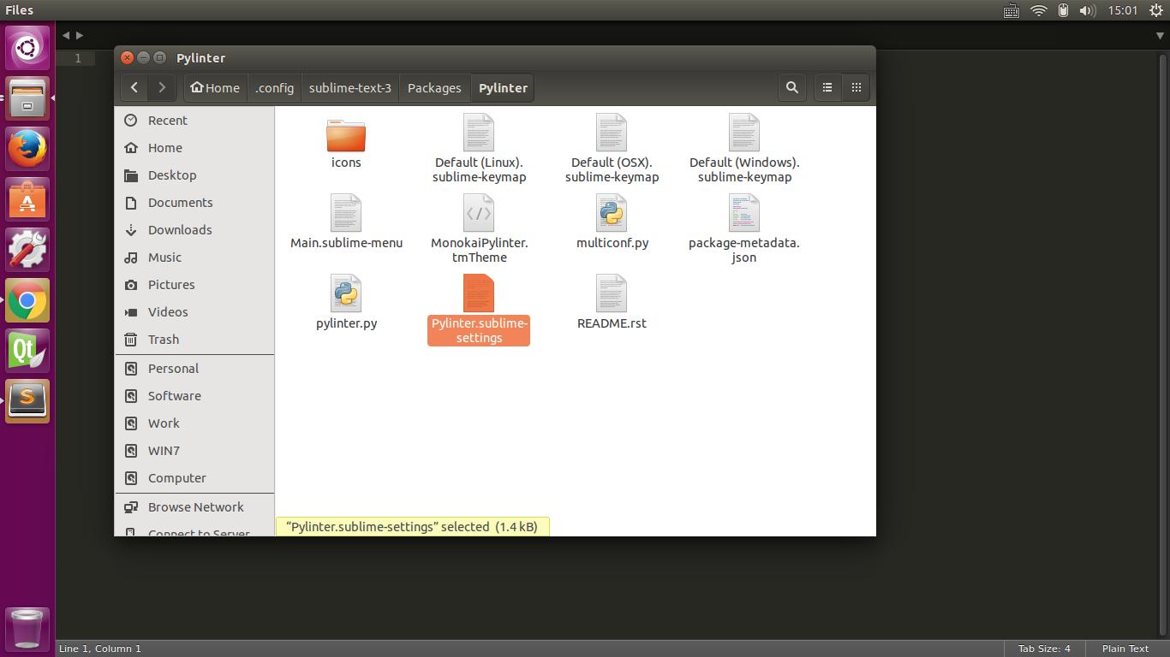The width and height of the screenshot is (1170, 657).
Task: Open Tab Size: 4 menu in Sublime
Action: coord(1044,648)
